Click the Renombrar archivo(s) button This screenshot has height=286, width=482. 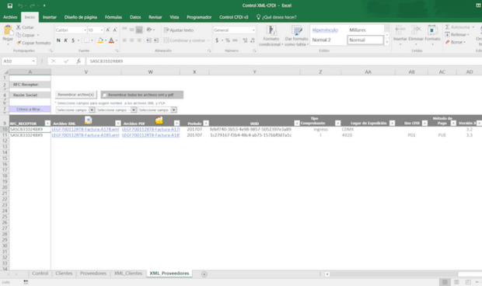point(76,95)
